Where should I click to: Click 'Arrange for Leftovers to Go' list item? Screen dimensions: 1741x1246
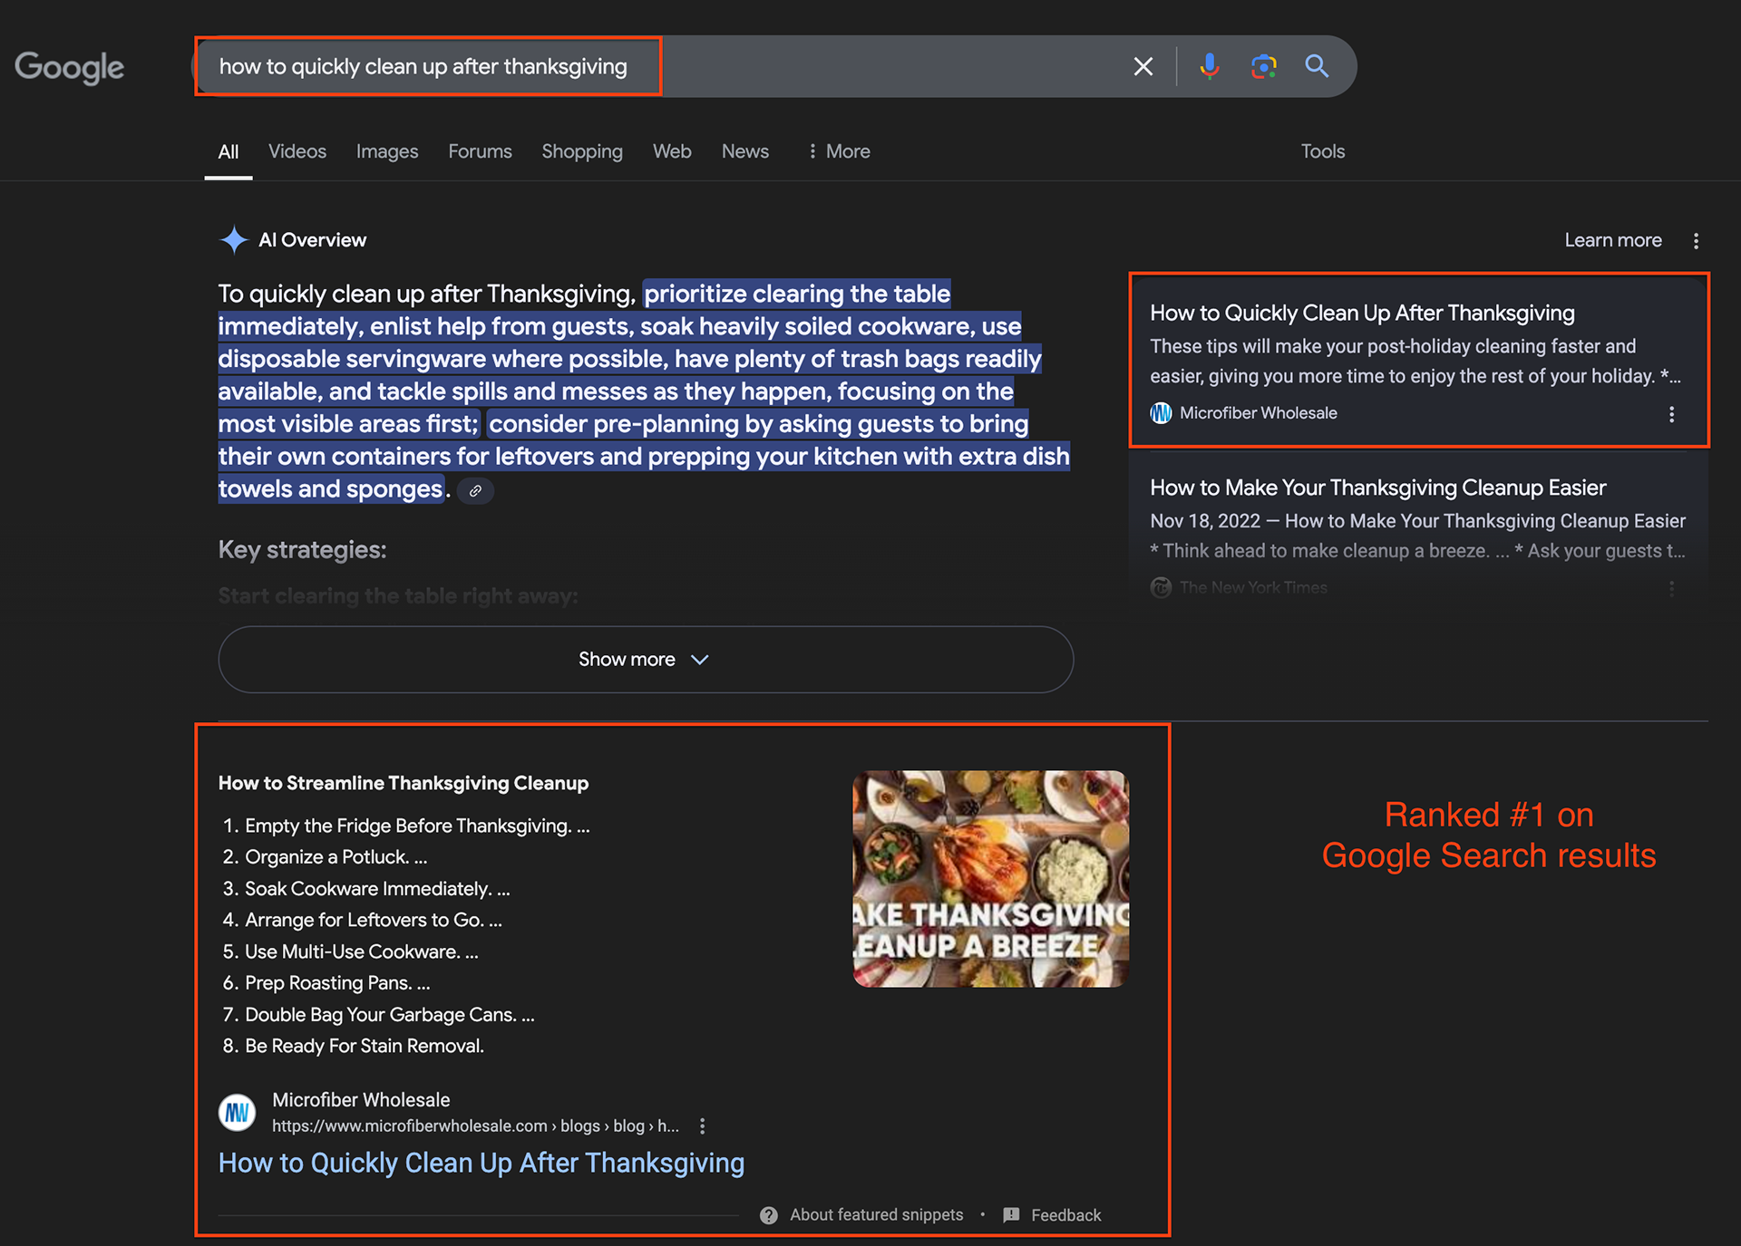pos(374,921)
